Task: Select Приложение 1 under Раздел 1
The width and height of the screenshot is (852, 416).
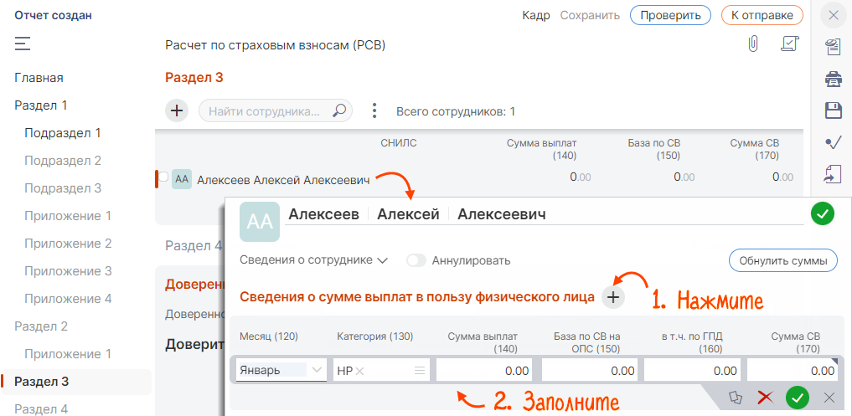Action: tap(68, 216)
